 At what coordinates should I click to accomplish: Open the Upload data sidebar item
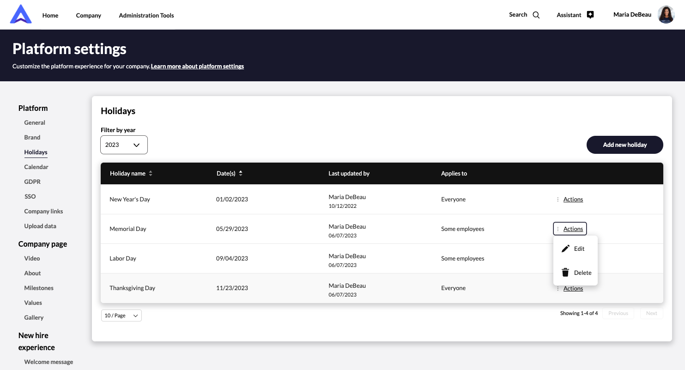(x=40, y=226)
